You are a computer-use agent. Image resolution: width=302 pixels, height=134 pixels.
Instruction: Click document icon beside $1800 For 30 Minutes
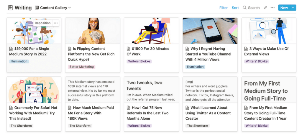(129, 49)
